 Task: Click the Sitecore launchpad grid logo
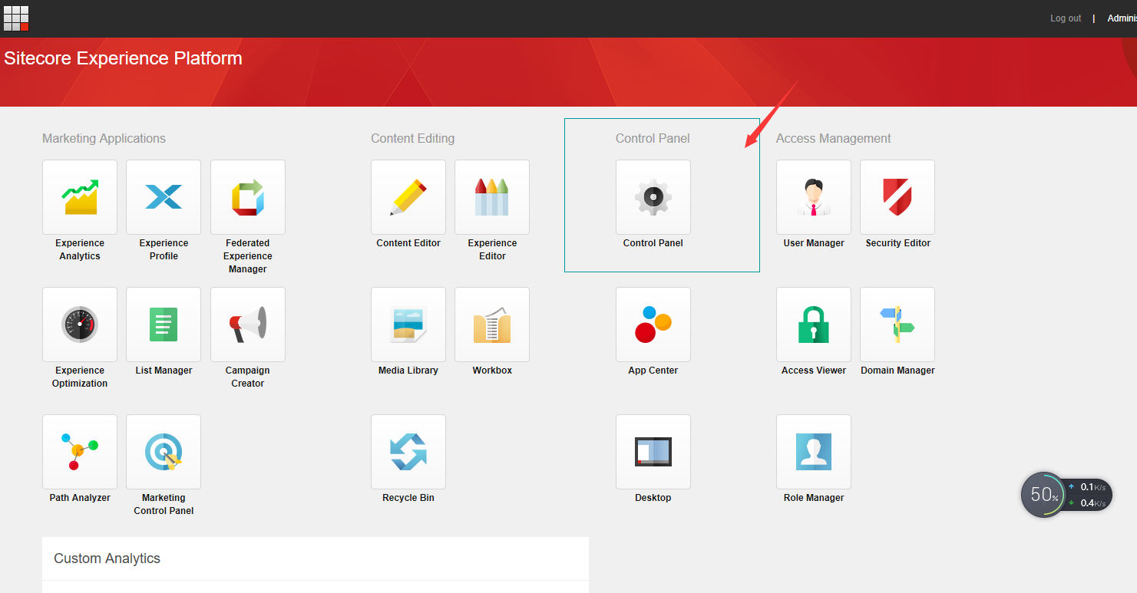click(x=16, y=18)
